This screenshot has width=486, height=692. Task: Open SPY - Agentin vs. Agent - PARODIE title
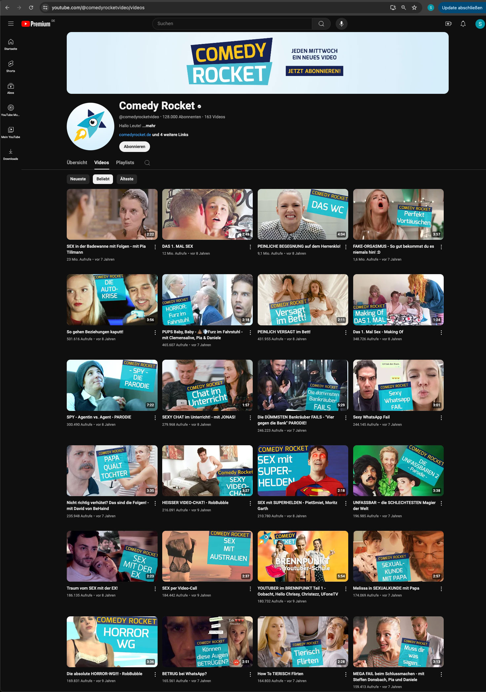(x=99, y=417)
